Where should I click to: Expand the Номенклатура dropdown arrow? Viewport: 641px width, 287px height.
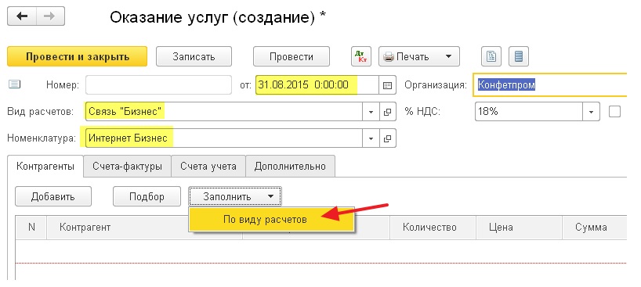371,138
